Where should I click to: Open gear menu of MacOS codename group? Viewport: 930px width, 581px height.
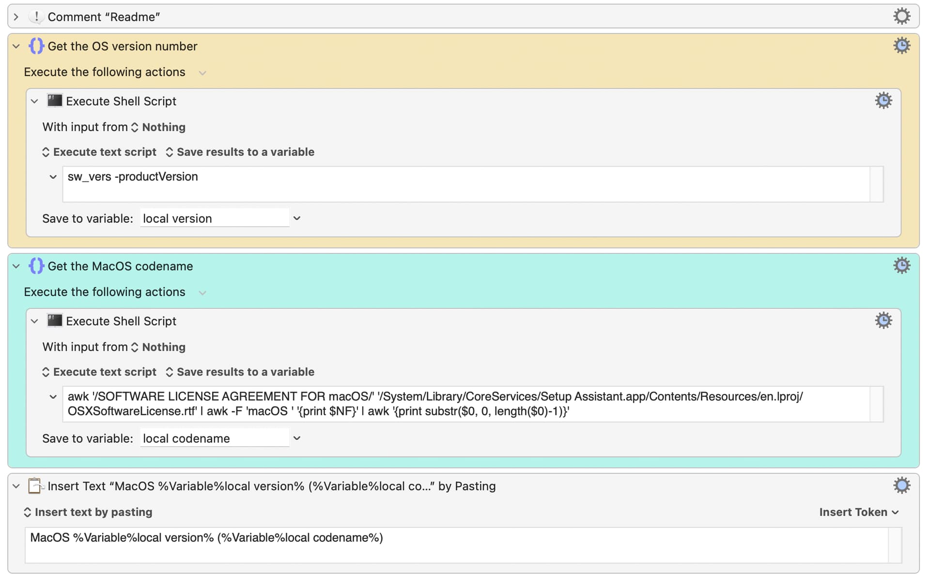[x=901, y=266]
